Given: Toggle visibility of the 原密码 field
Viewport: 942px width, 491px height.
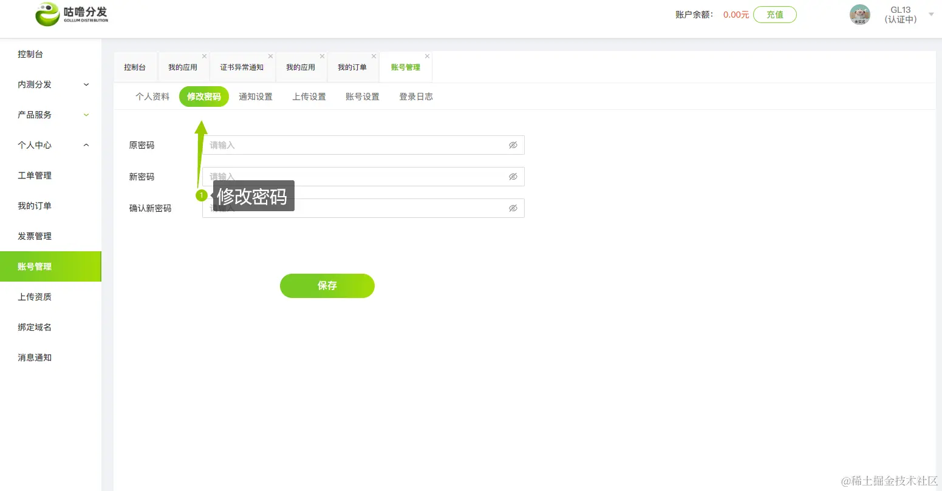Looking at the screenshot, I should (513, 145).
